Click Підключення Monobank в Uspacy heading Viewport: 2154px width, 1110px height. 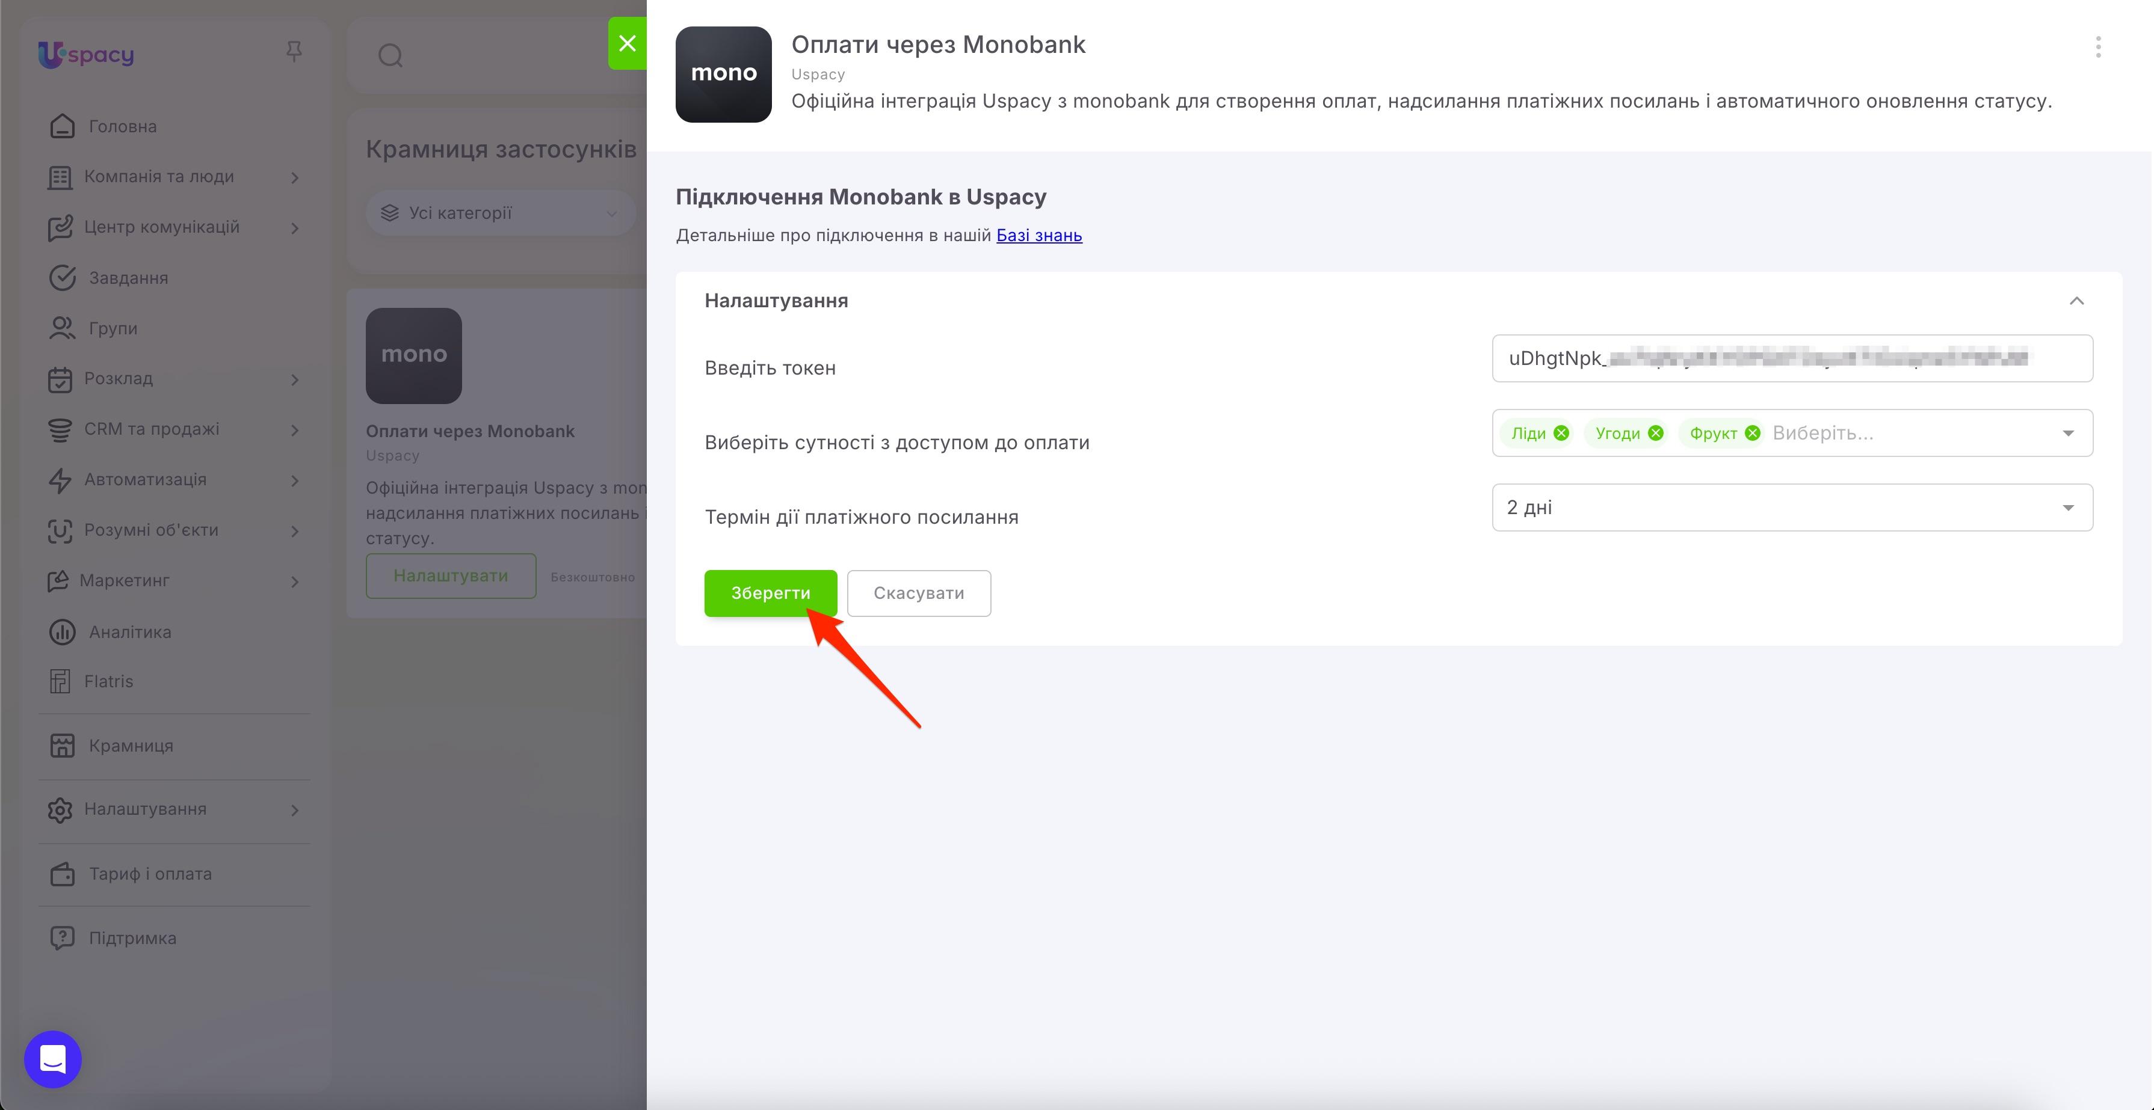(861, 197)
